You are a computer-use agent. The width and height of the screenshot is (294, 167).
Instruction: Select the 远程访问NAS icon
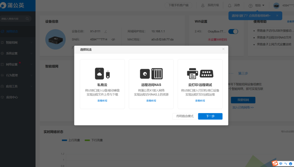pyautogui.click(x=151, y=74)
